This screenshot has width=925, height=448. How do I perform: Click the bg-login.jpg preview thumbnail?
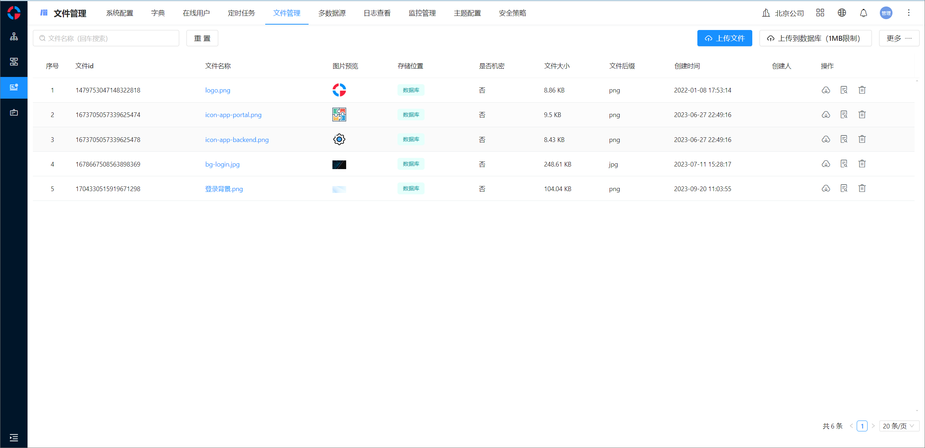coord(339,164)
